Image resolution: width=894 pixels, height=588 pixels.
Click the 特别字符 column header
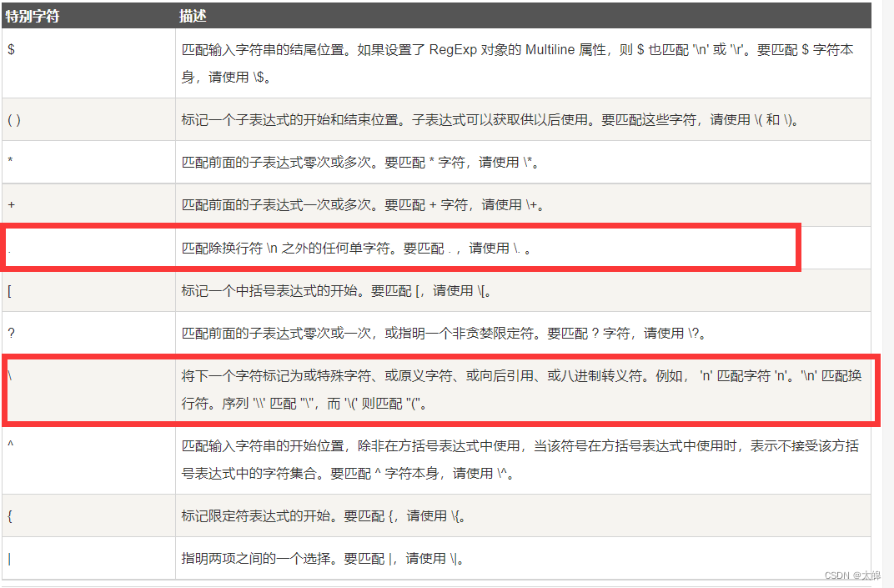point(88,16)
